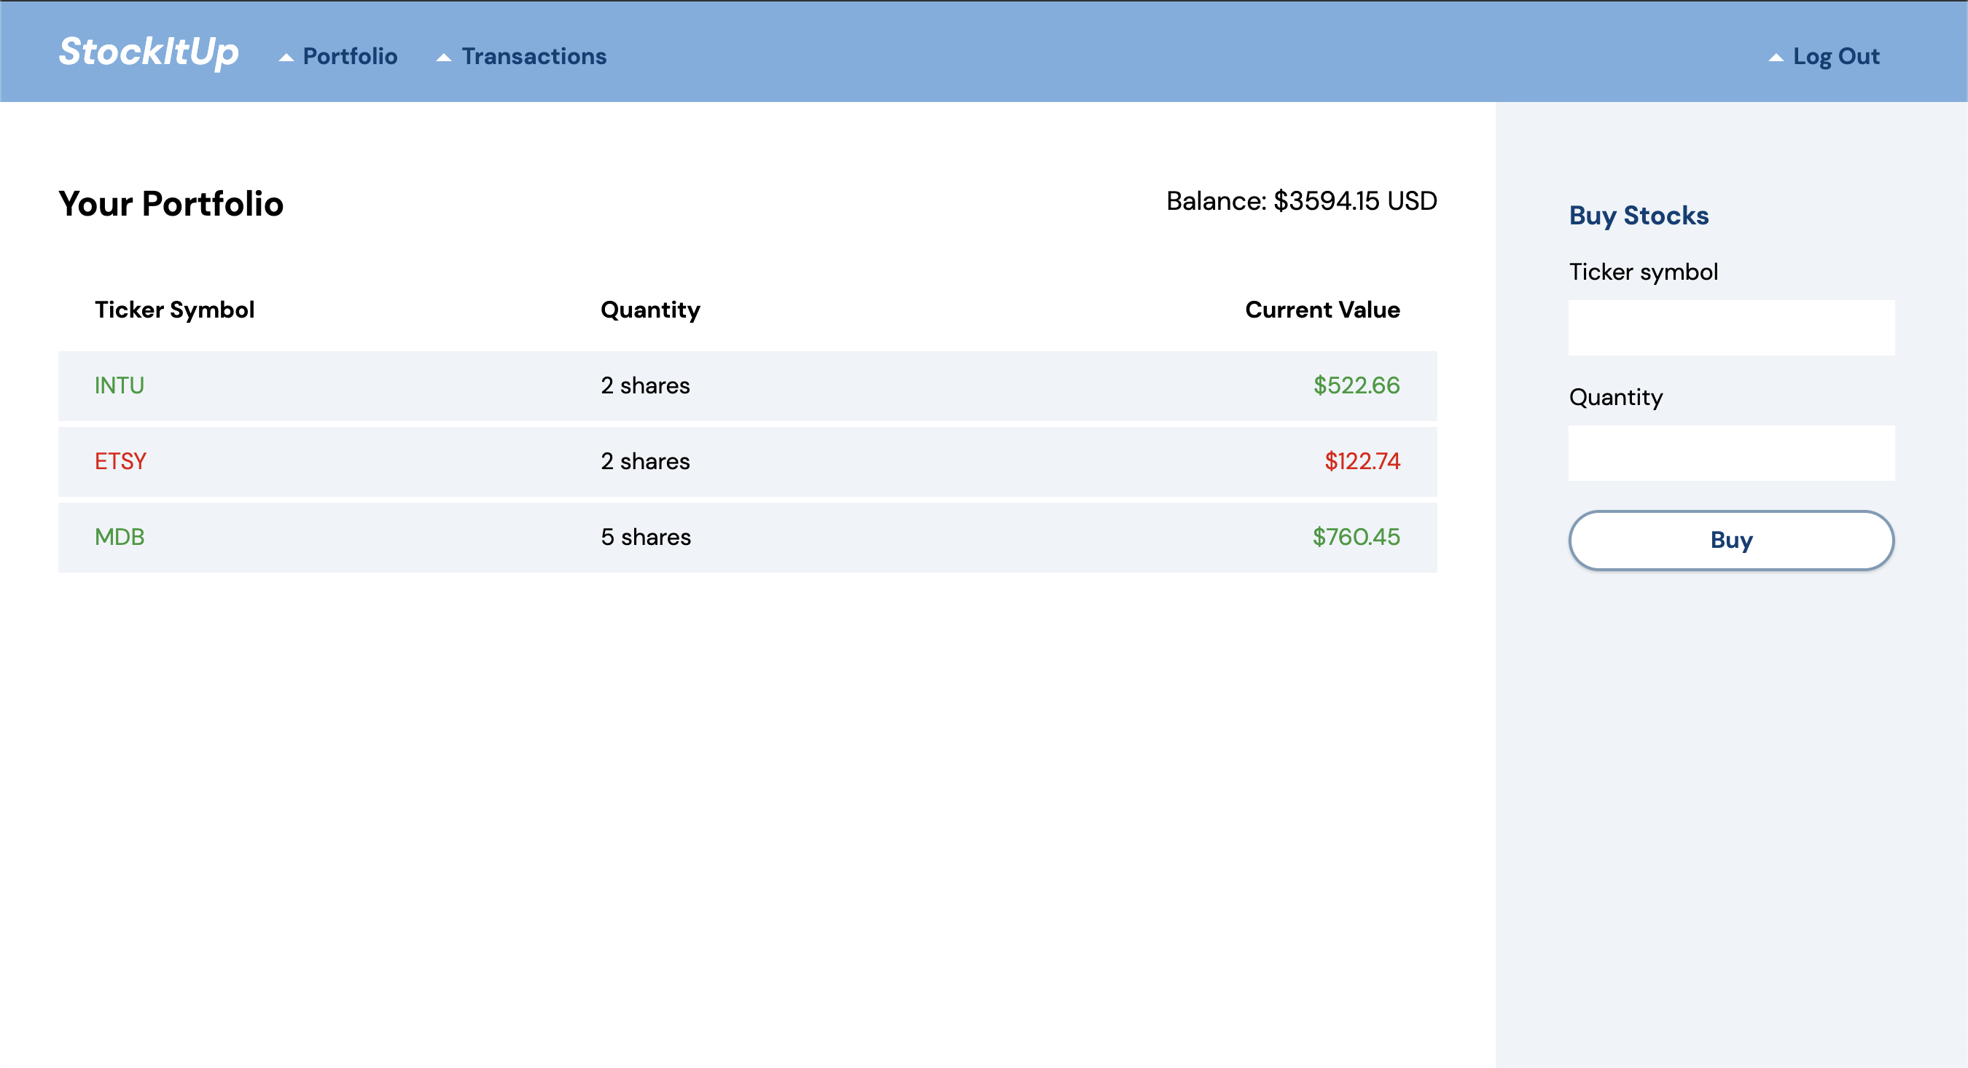Viewport: 1968px width, 1068px height.
Task: Click the triangle icon beside Transactions
Action: click(444, 58)
